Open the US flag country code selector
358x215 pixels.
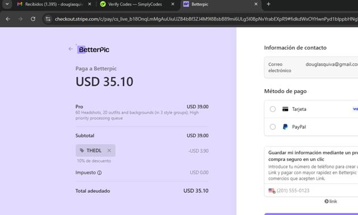click(x=272, y=190)
